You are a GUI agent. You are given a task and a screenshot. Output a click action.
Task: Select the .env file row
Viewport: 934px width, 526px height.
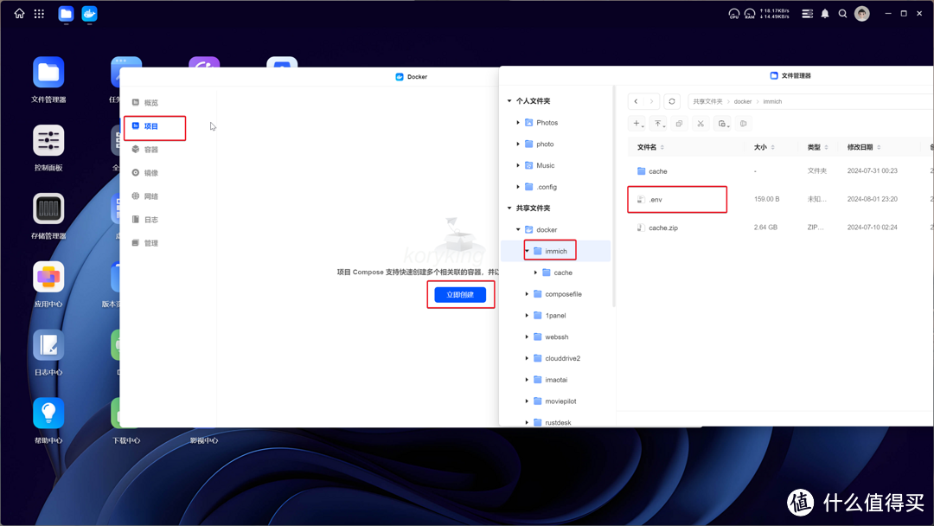pyautogui.click(x=780, y=200)
